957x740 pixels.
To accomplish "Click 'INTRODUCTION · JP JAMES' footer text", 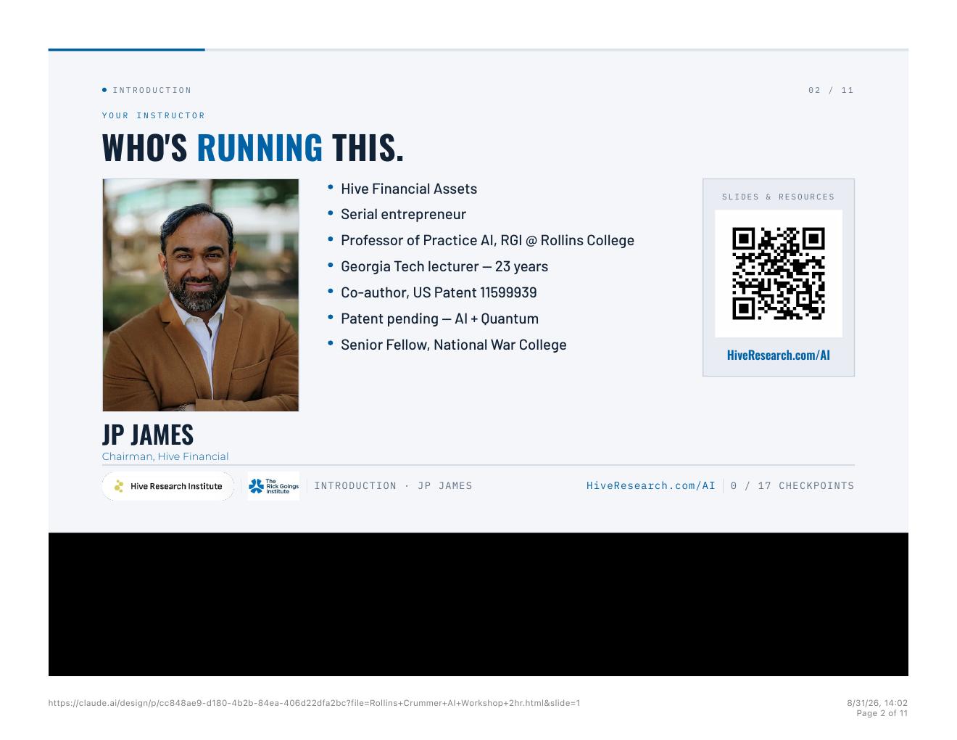I will [394, 486].
